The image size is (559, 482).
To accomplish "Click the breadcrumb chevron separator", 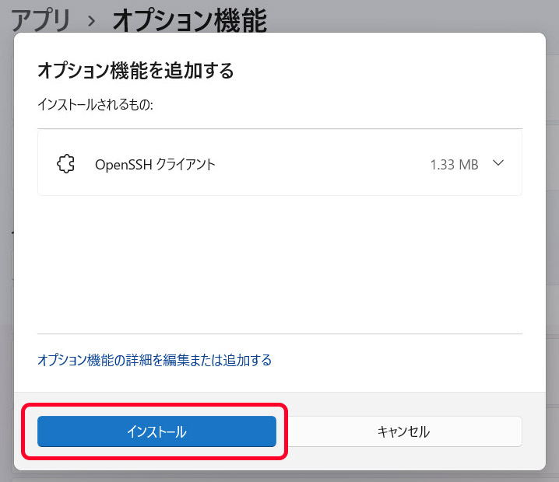I will (92, 21).
